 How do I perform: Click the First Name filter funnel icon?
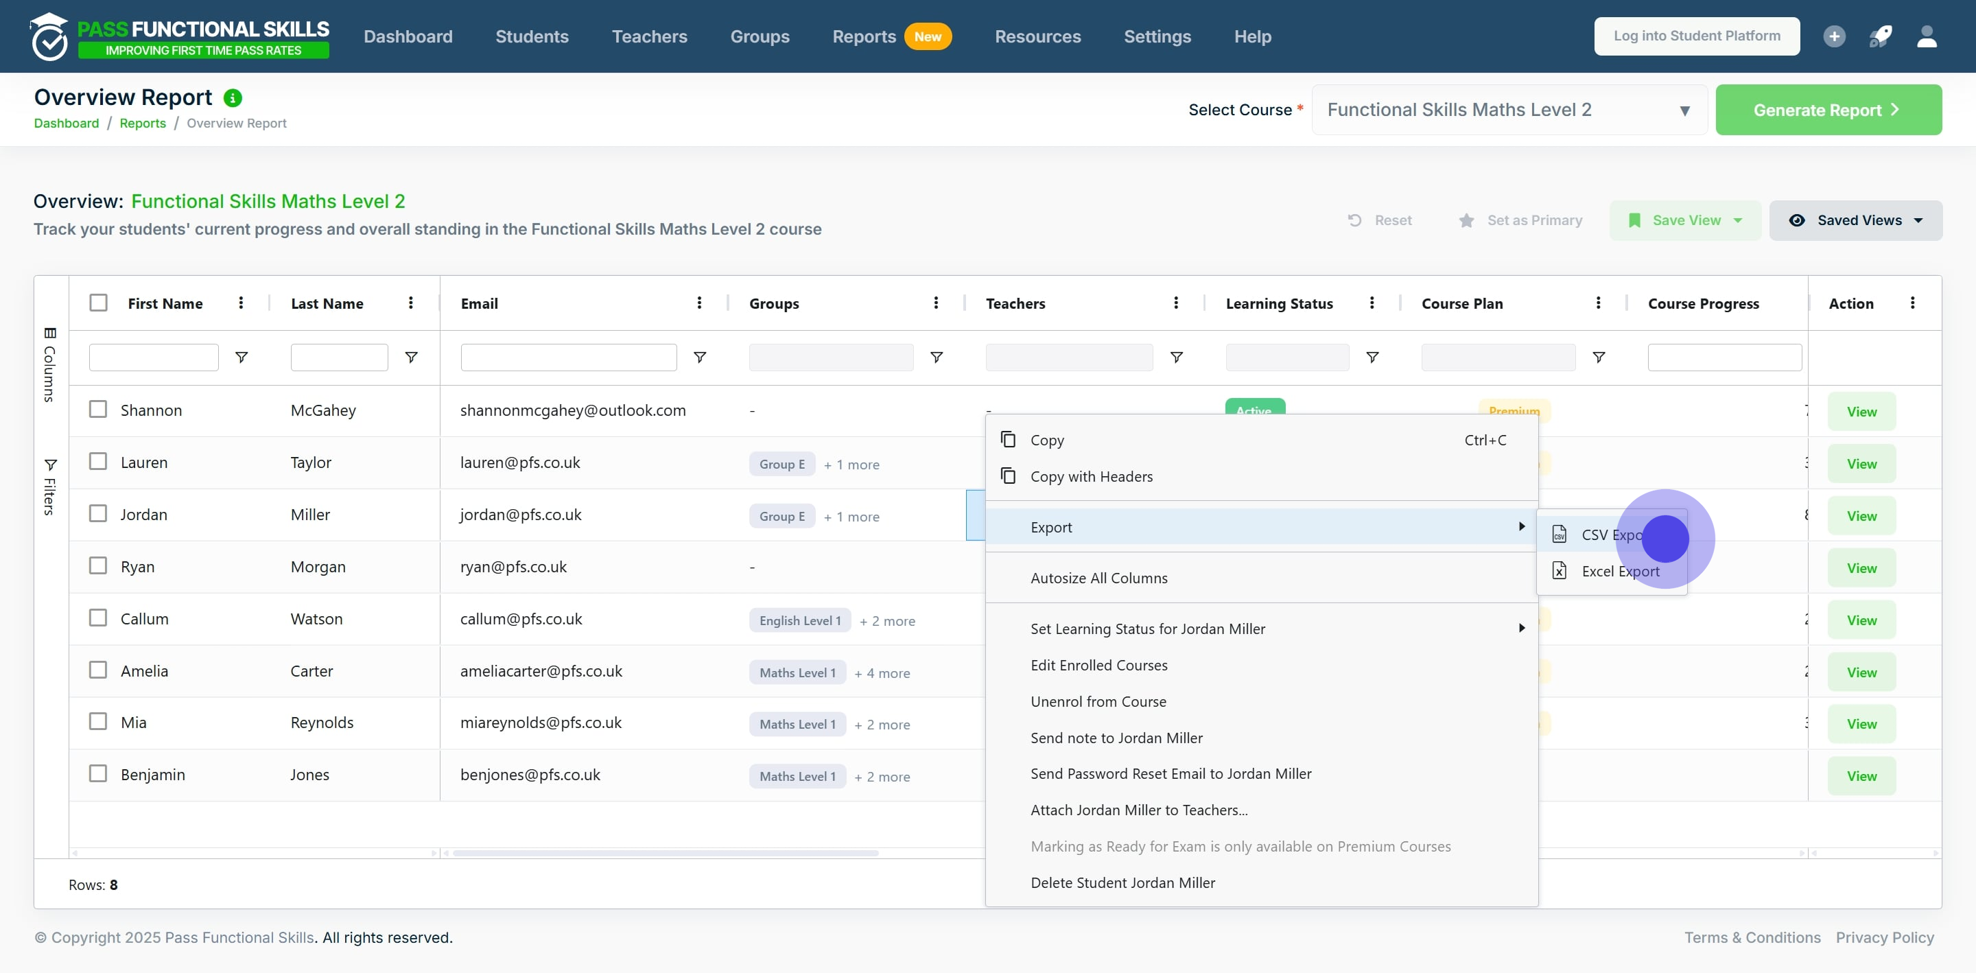click(x=241, y=357)
